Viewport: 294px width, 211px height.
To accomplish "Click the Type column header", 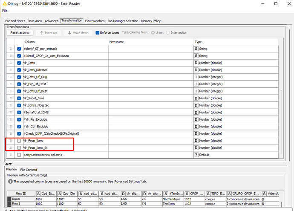I will (x=236, y=42).
